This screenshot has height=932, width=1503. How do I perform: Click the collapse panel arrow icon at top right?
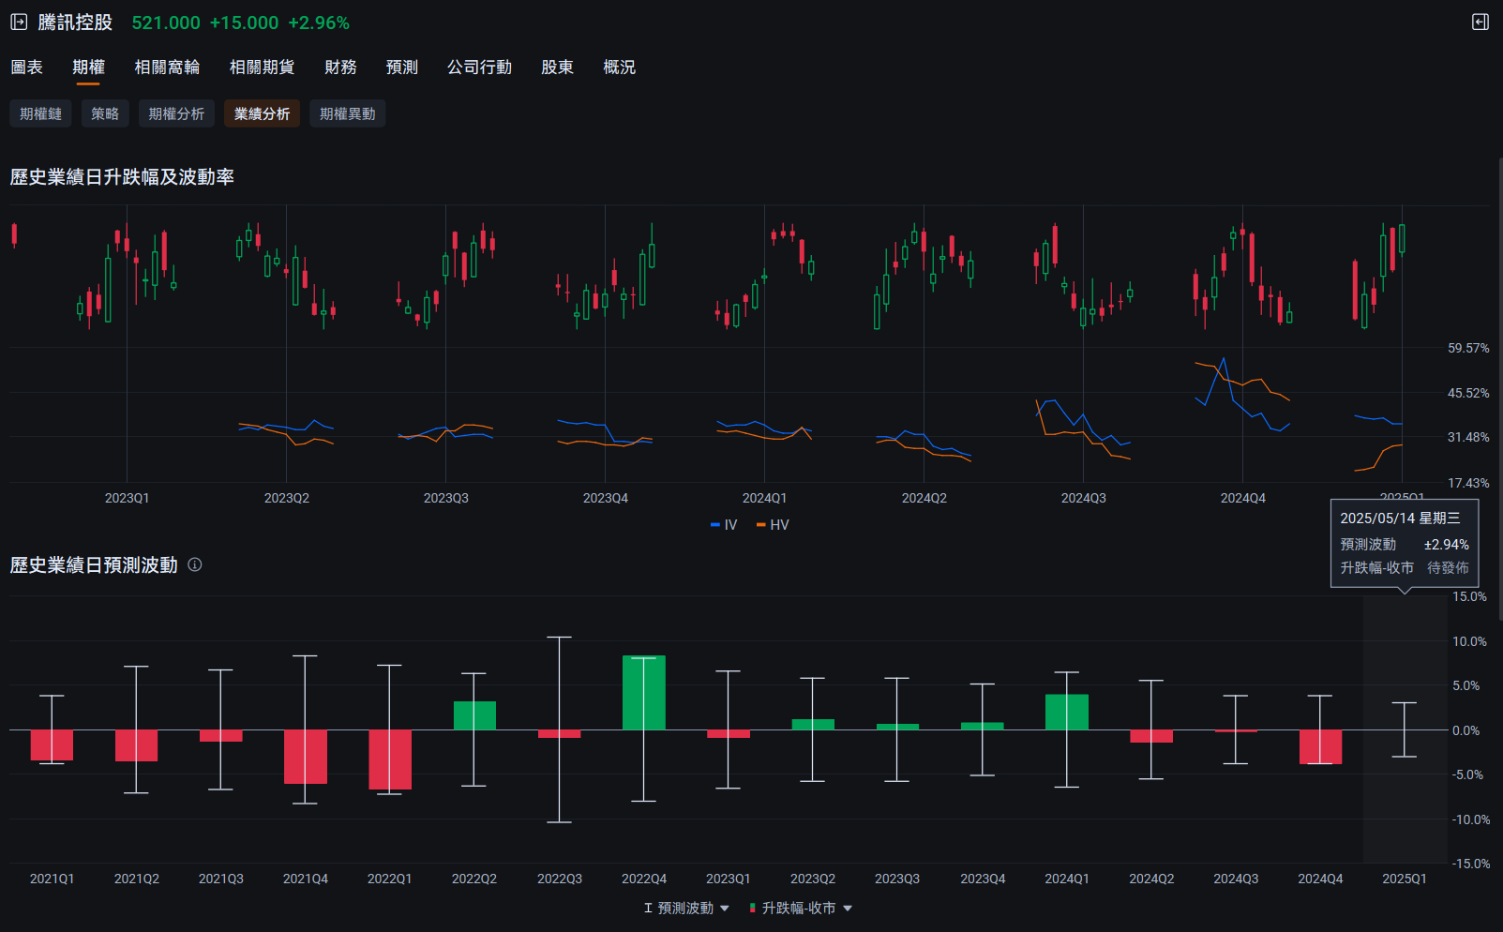1481,22
